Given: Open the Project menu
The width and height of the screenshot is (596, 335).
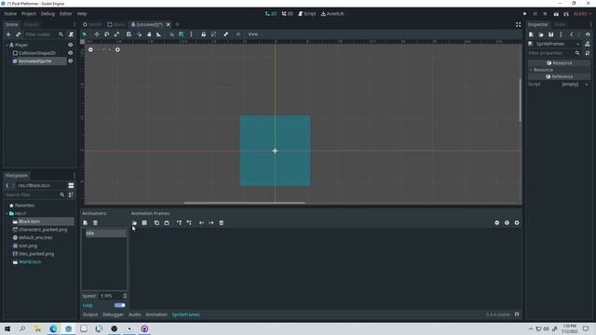Looking at the screenshot, I should (29, 14).
